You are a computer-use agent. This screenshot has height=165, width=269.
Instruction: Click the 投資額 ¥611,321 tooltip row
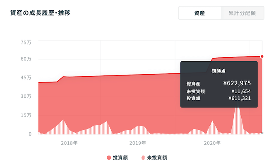(219, 98)
